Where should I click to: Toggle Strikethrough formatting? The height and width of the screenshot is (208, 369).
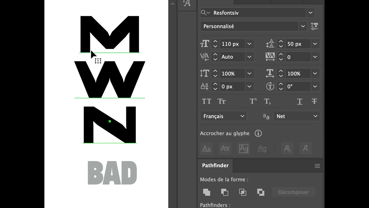pyautogui.click(x=314, y=101)
